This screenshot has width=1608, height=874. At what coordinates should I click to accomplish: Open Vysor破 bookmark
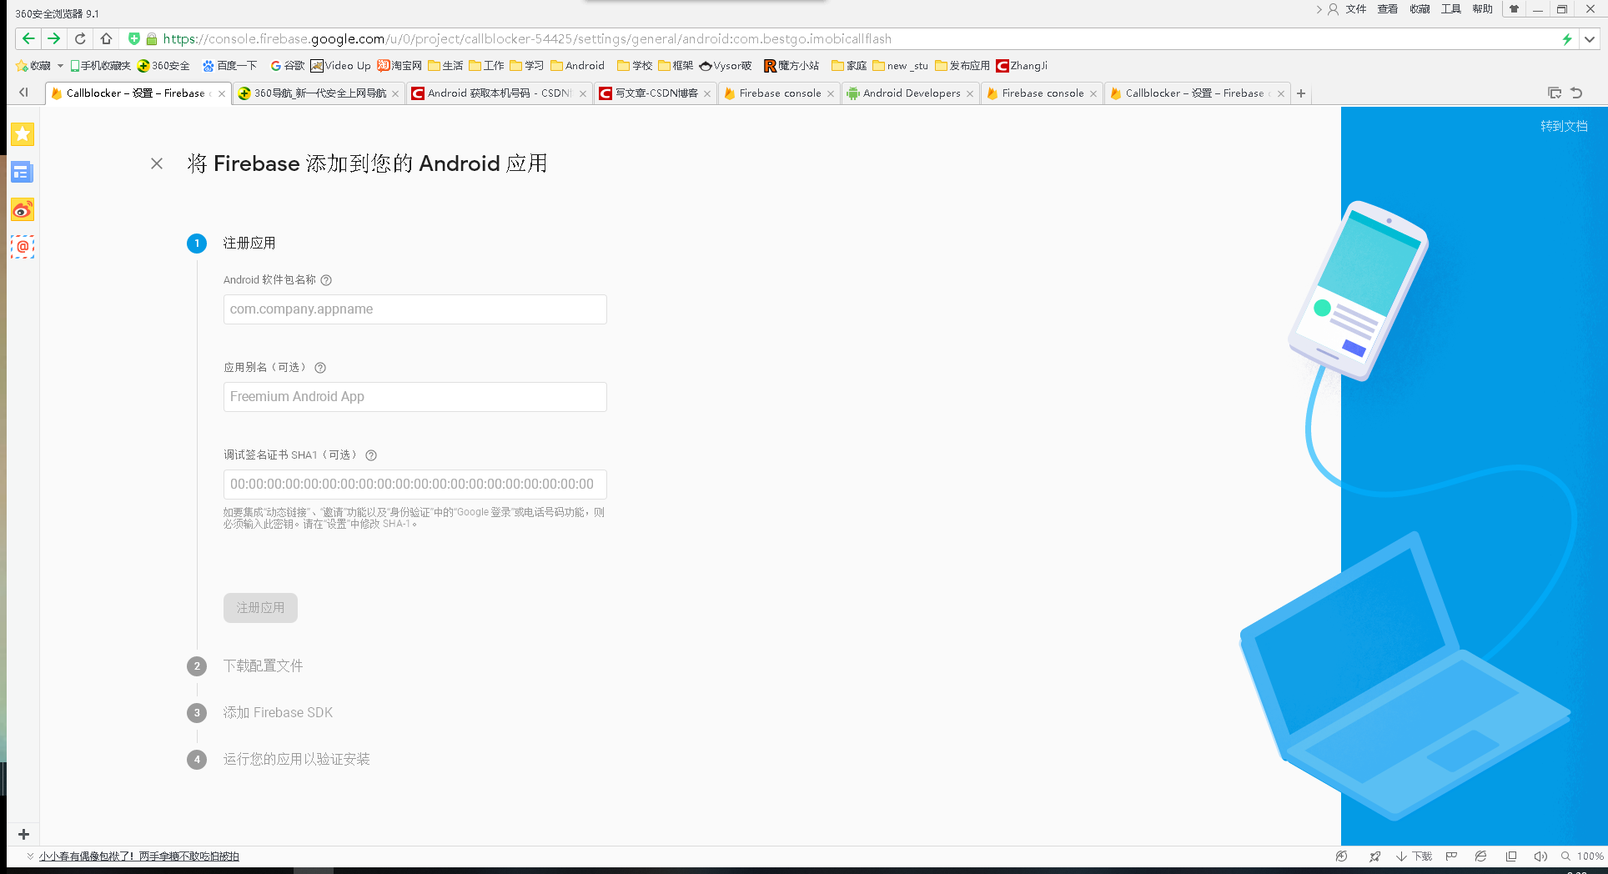[x=726, y=66]
